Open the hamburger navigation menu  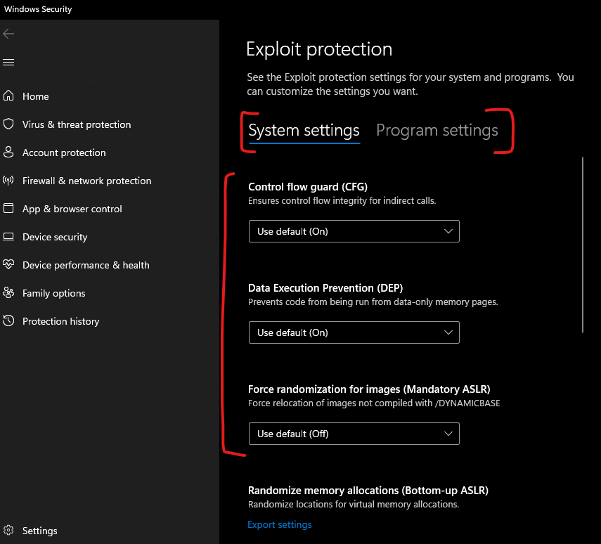8,62
